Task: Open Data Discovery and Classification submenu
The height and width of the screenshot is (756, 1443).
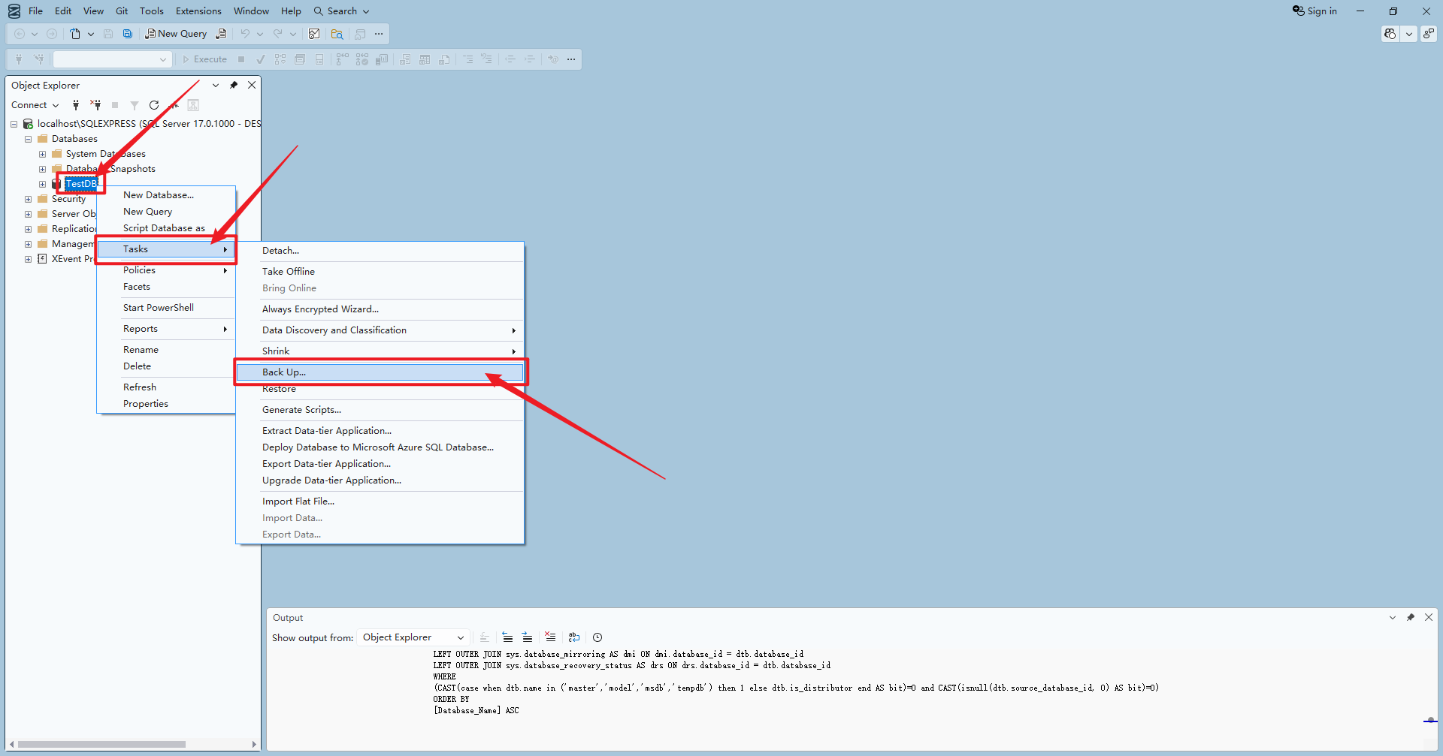Action: pos(380,330)
